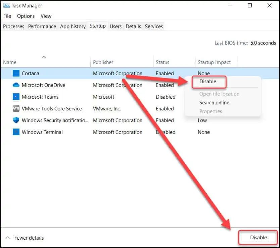Select the VMware Tools Core Service entry

[52, 108]
